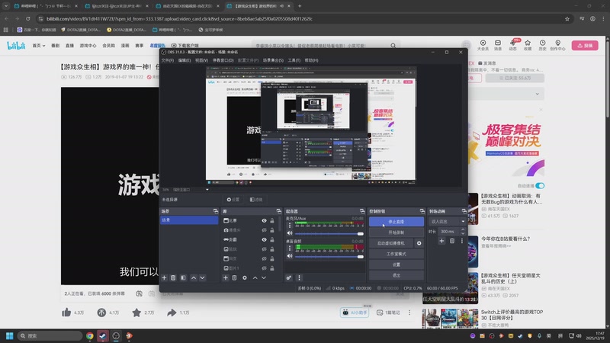Add a new source in OBS sources panel
Viewport: 610px width, 343px height.
225,277
